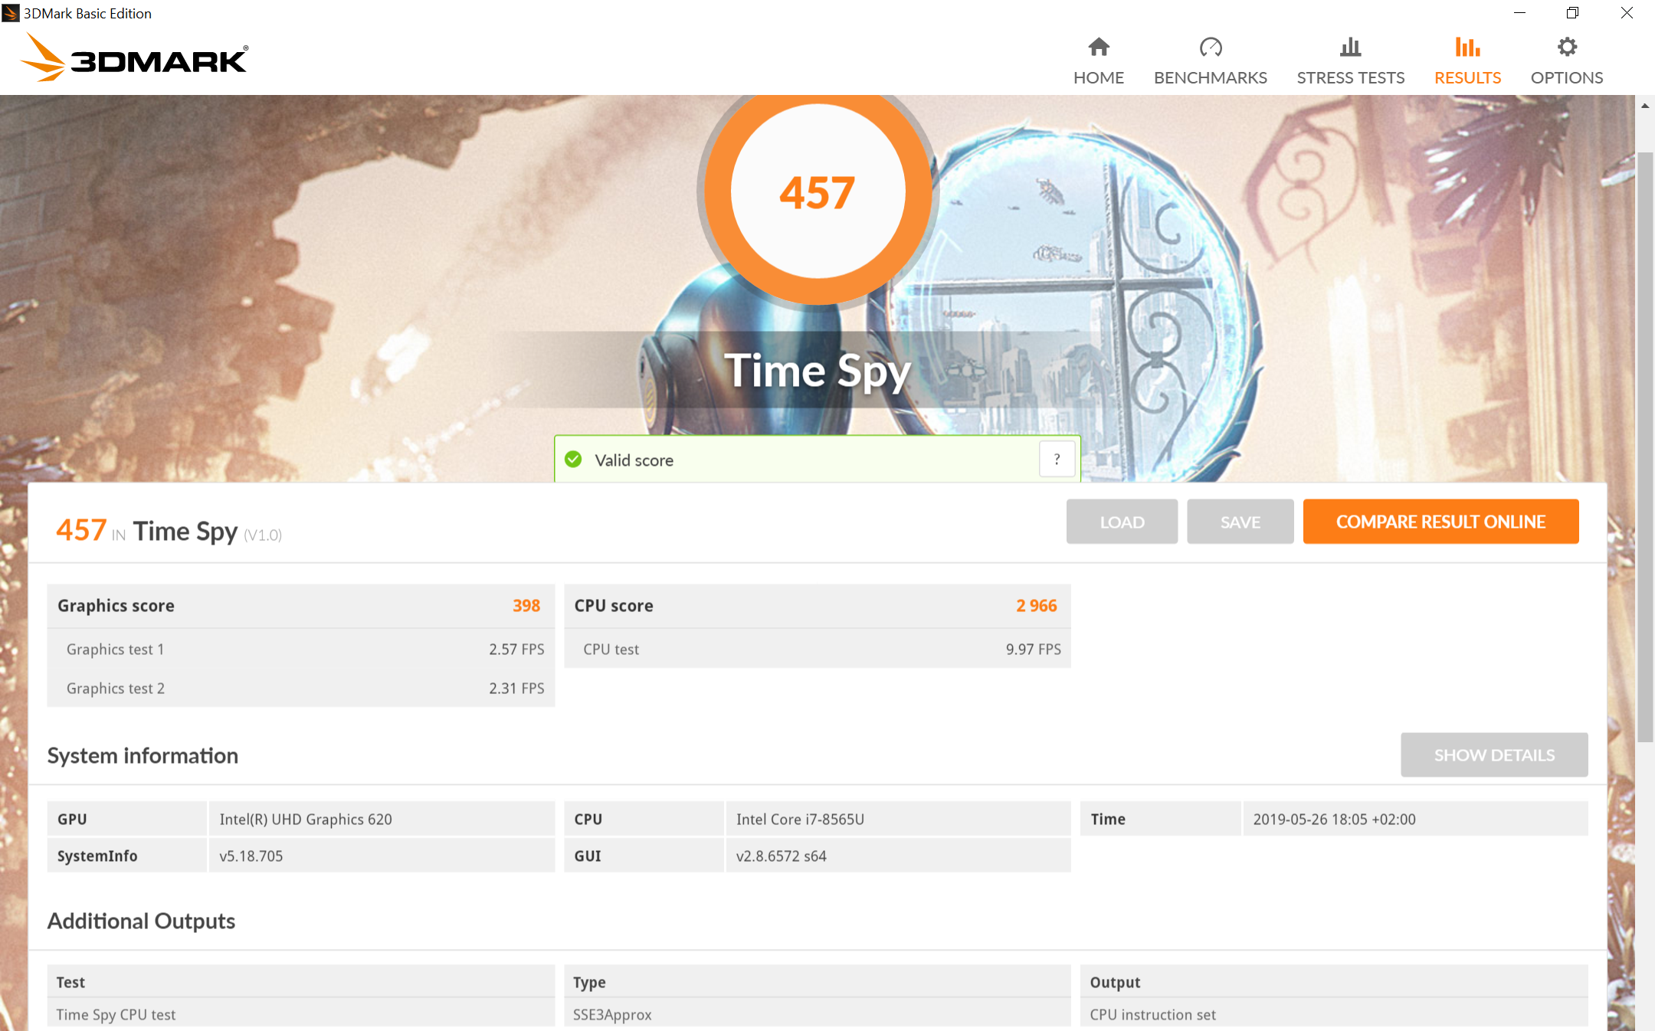
Task: Click the 457 score circle
Action: (x=818, y=192)
